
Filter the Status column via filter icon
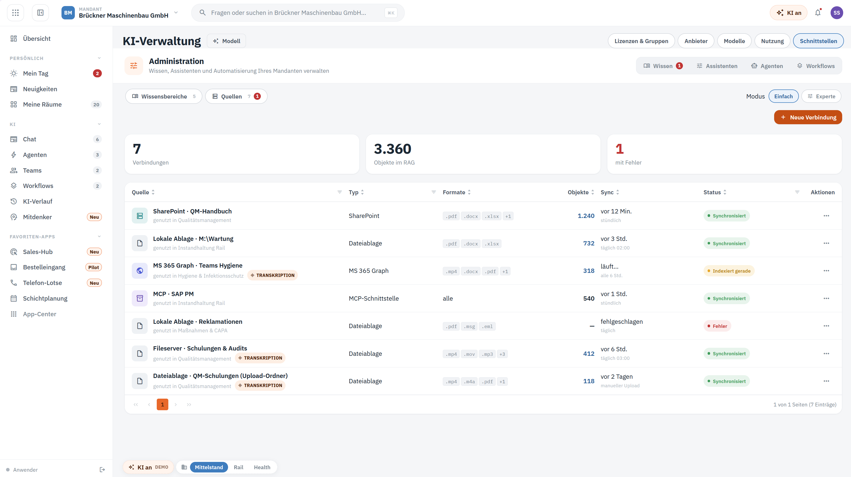797,192
